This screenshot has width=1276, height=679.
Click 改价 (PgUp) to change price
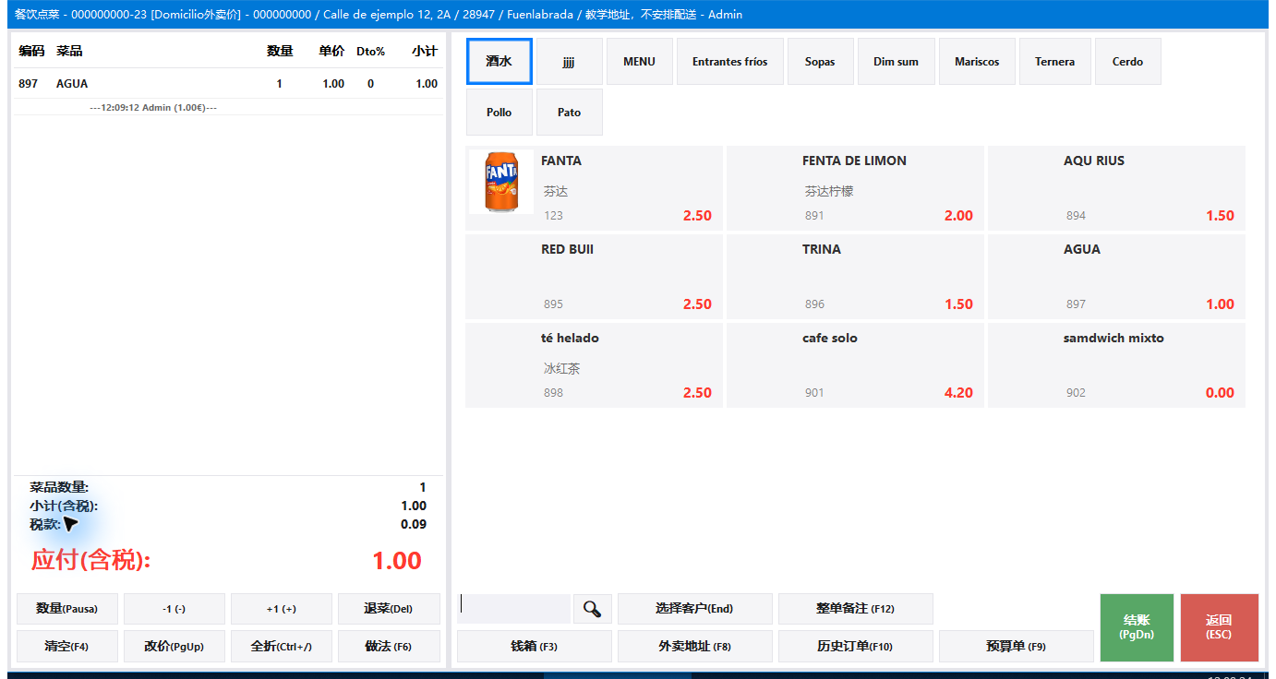[x=175, y=647]
